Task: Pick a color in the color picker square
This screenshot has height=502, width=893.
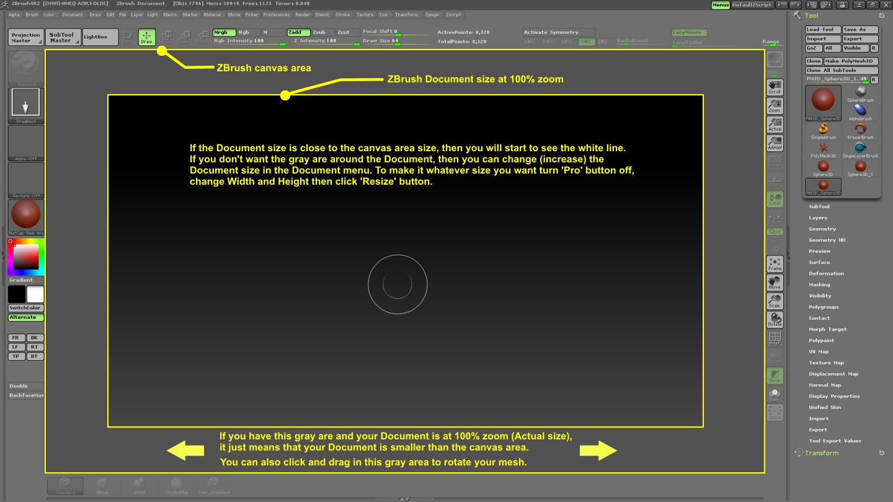Action: pos(26,257)
